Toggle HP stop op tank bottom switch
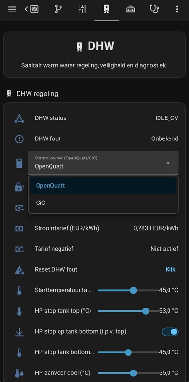Viewport: 189px width, 382px height. click(170, 332)
